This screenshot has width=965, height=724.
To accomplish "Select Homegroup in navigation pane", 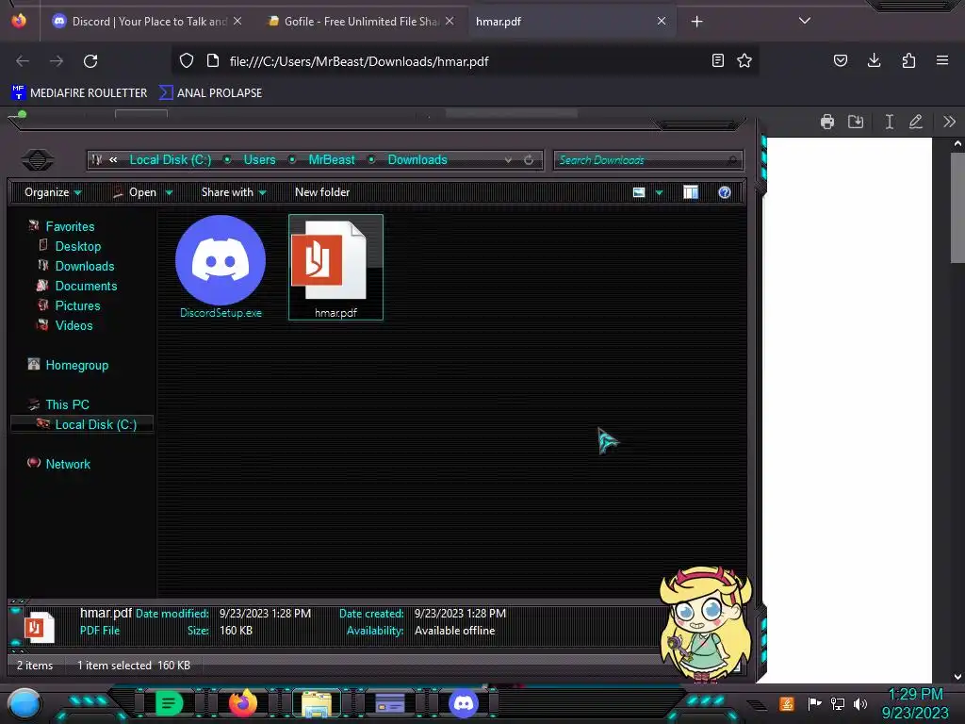I will [77, 365].
